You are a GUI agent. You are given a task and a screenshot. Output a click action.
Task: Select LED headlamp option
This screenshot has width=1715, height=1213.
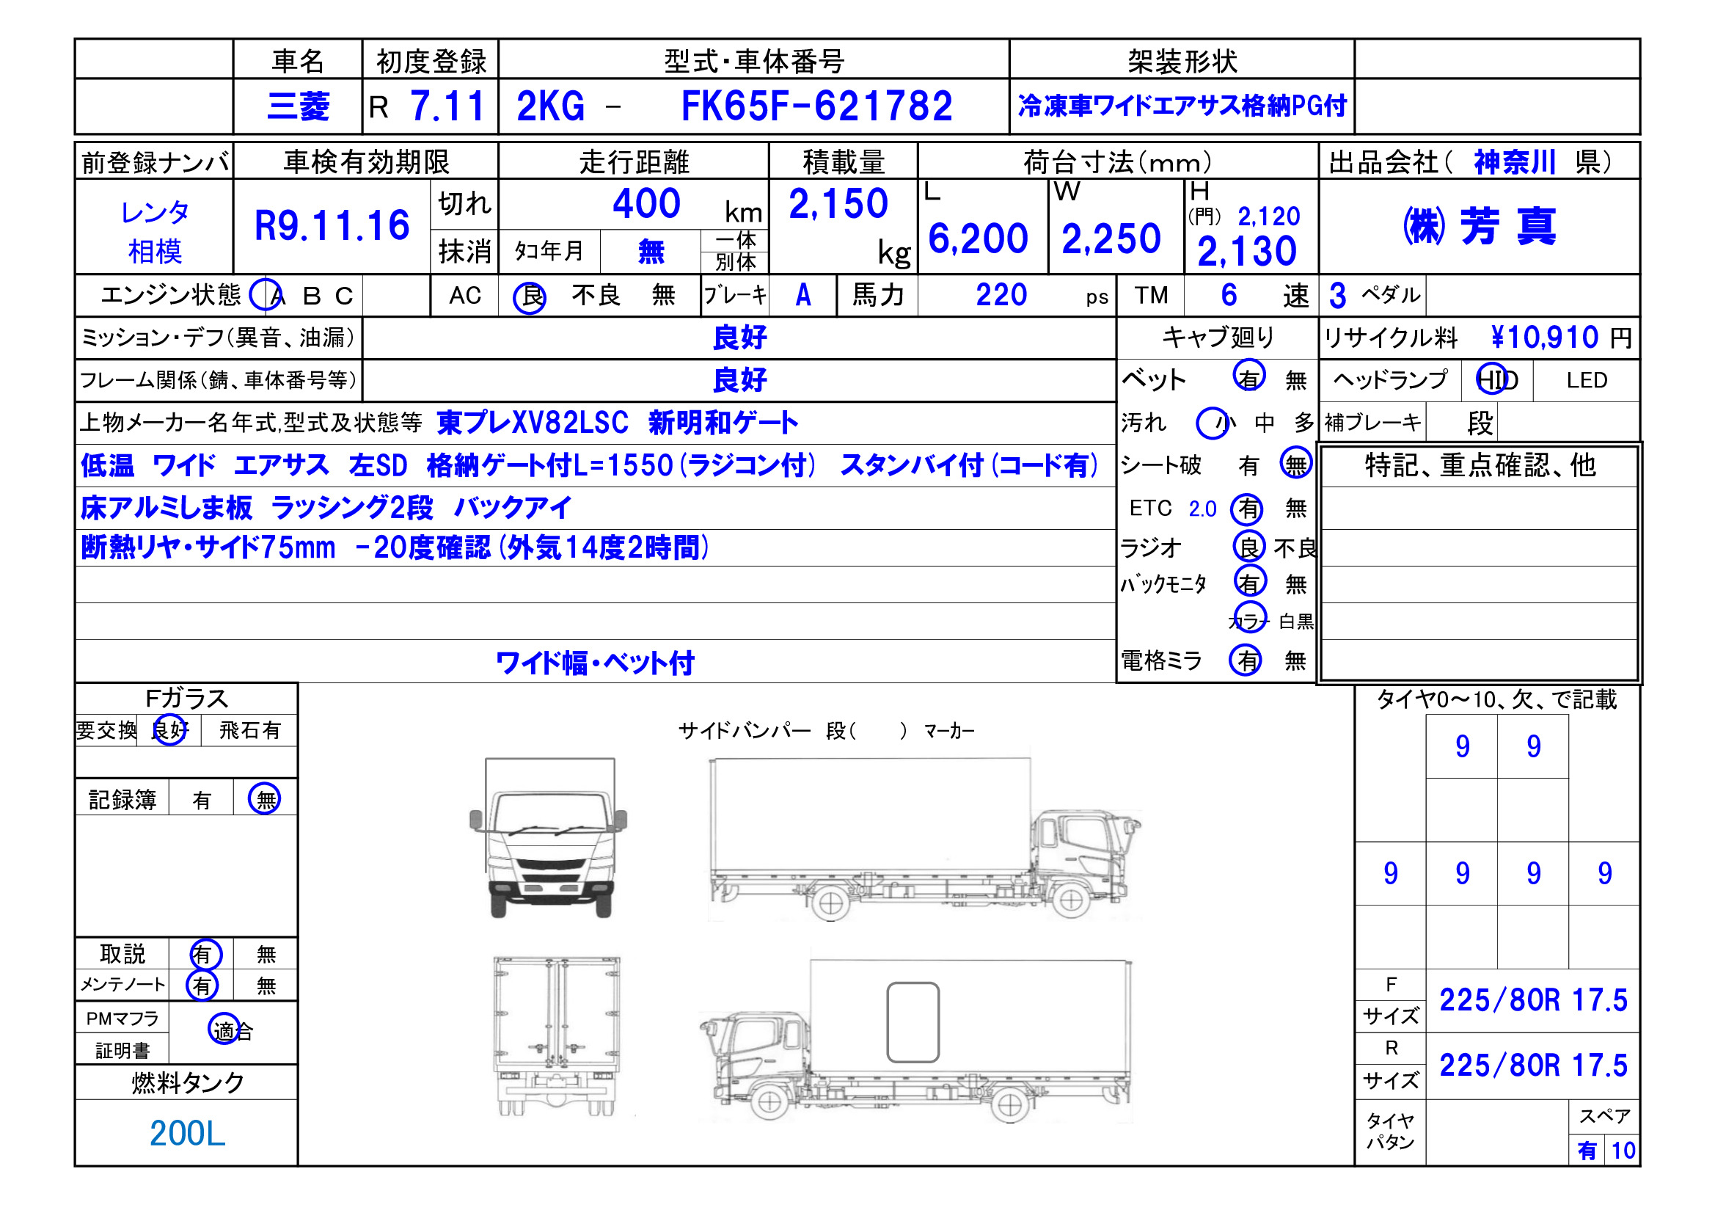1586,380
